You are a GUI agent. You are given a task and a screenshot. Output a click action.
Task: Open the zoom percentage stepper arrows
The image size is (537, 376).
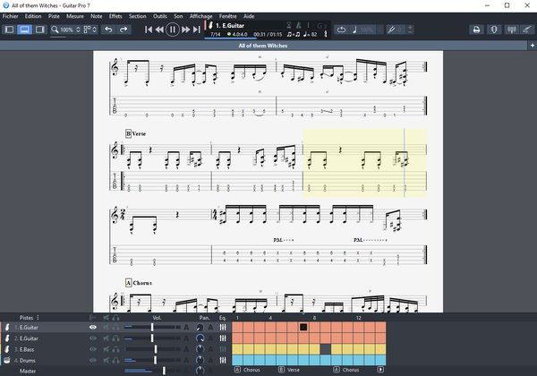[x=78, y=30]
